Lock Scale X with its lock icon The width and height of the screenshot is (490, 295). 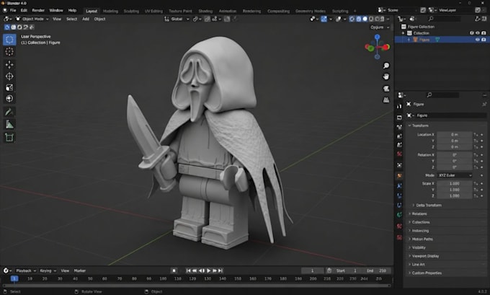tap(476, 183)
